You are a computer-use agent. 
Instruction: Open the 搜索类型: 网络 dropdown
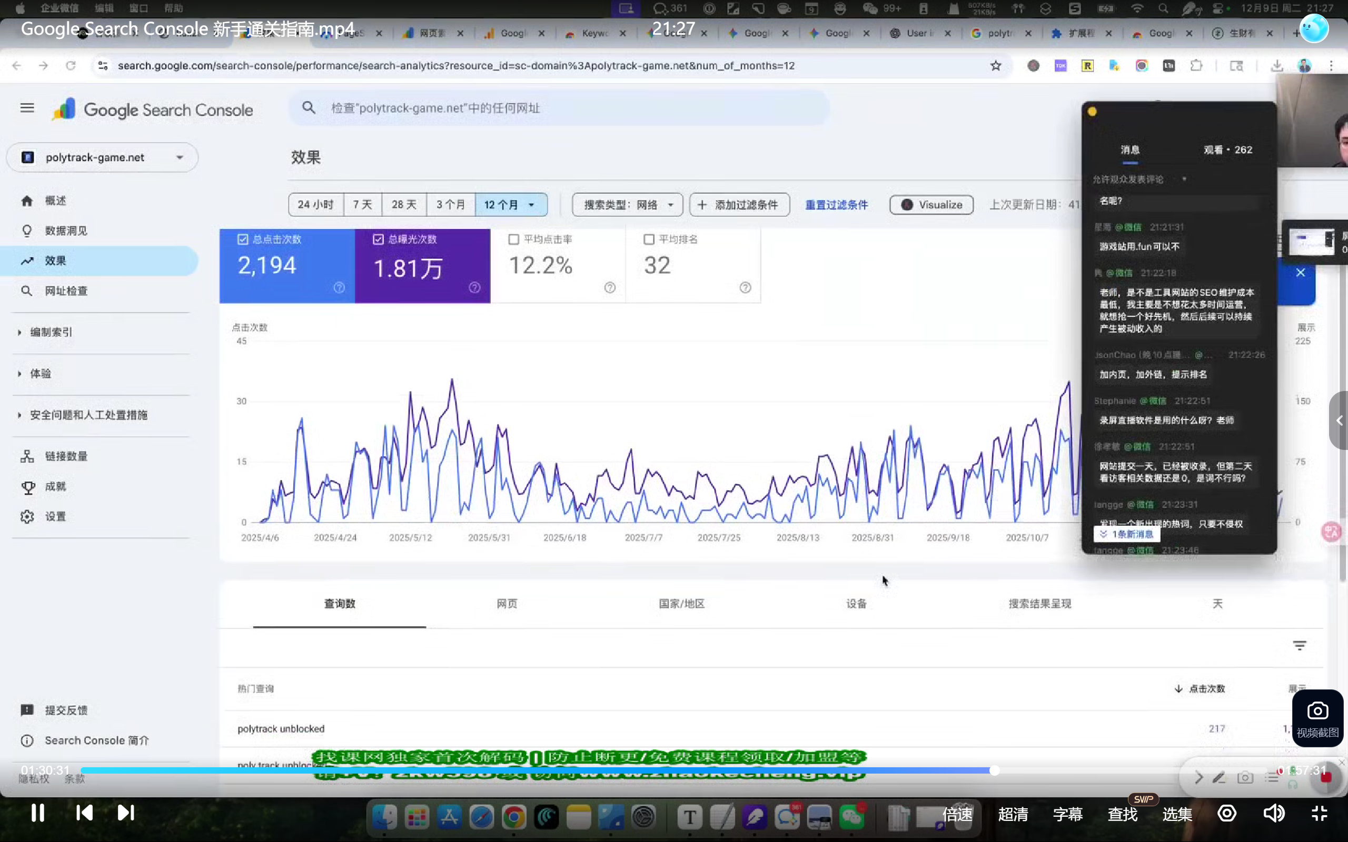point(628,205)
